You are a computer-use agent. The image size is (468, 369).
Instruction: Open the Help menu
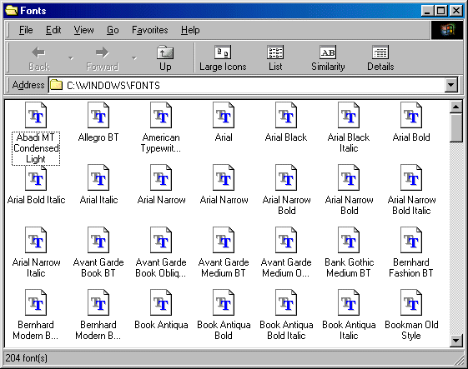pos(190,30)
